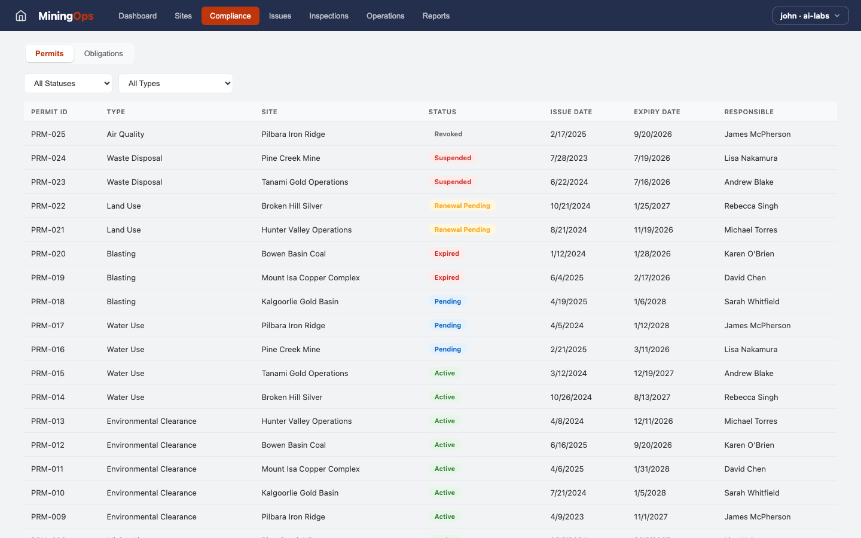Click the Renewal Pending badge on PRM-022
This screenshot has height=538, width=861.
(x=462, y=206)
